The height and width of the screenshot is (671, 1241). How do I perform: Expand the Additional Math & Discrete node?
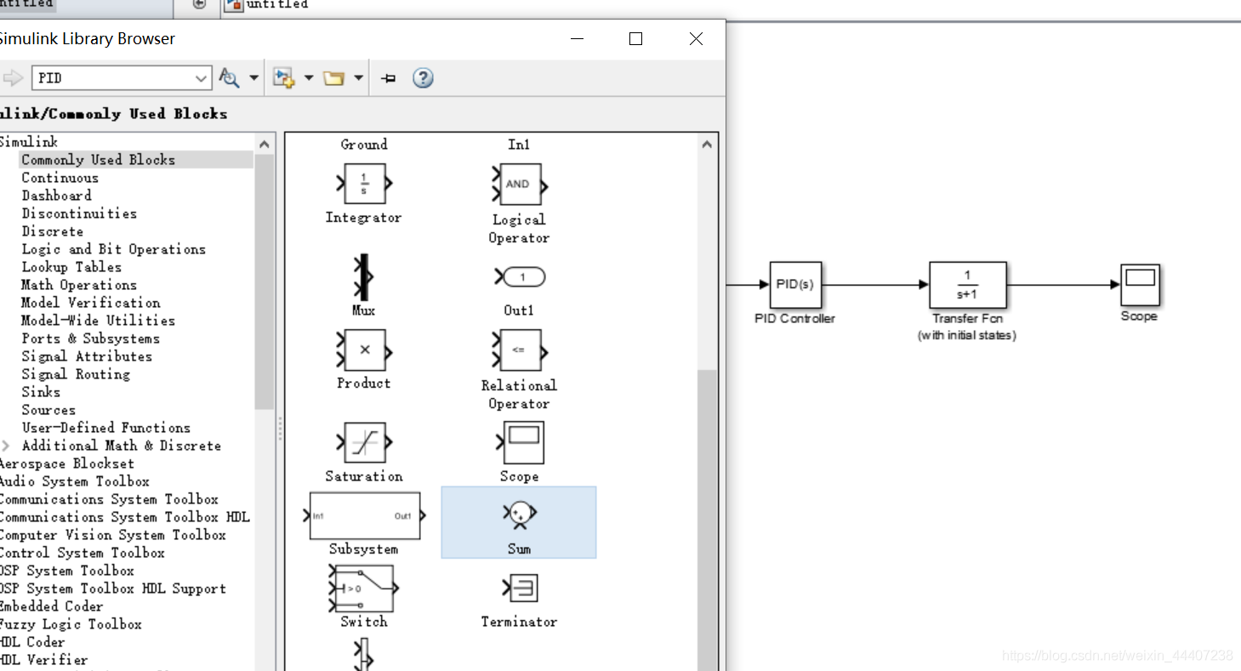pos(7,446)
